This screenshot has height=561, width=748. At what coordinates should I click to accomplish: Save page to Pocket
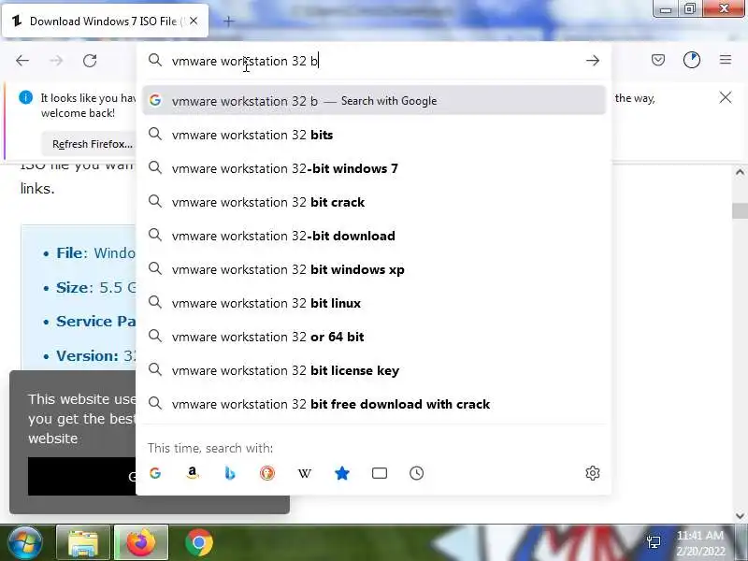pos(658,60)
